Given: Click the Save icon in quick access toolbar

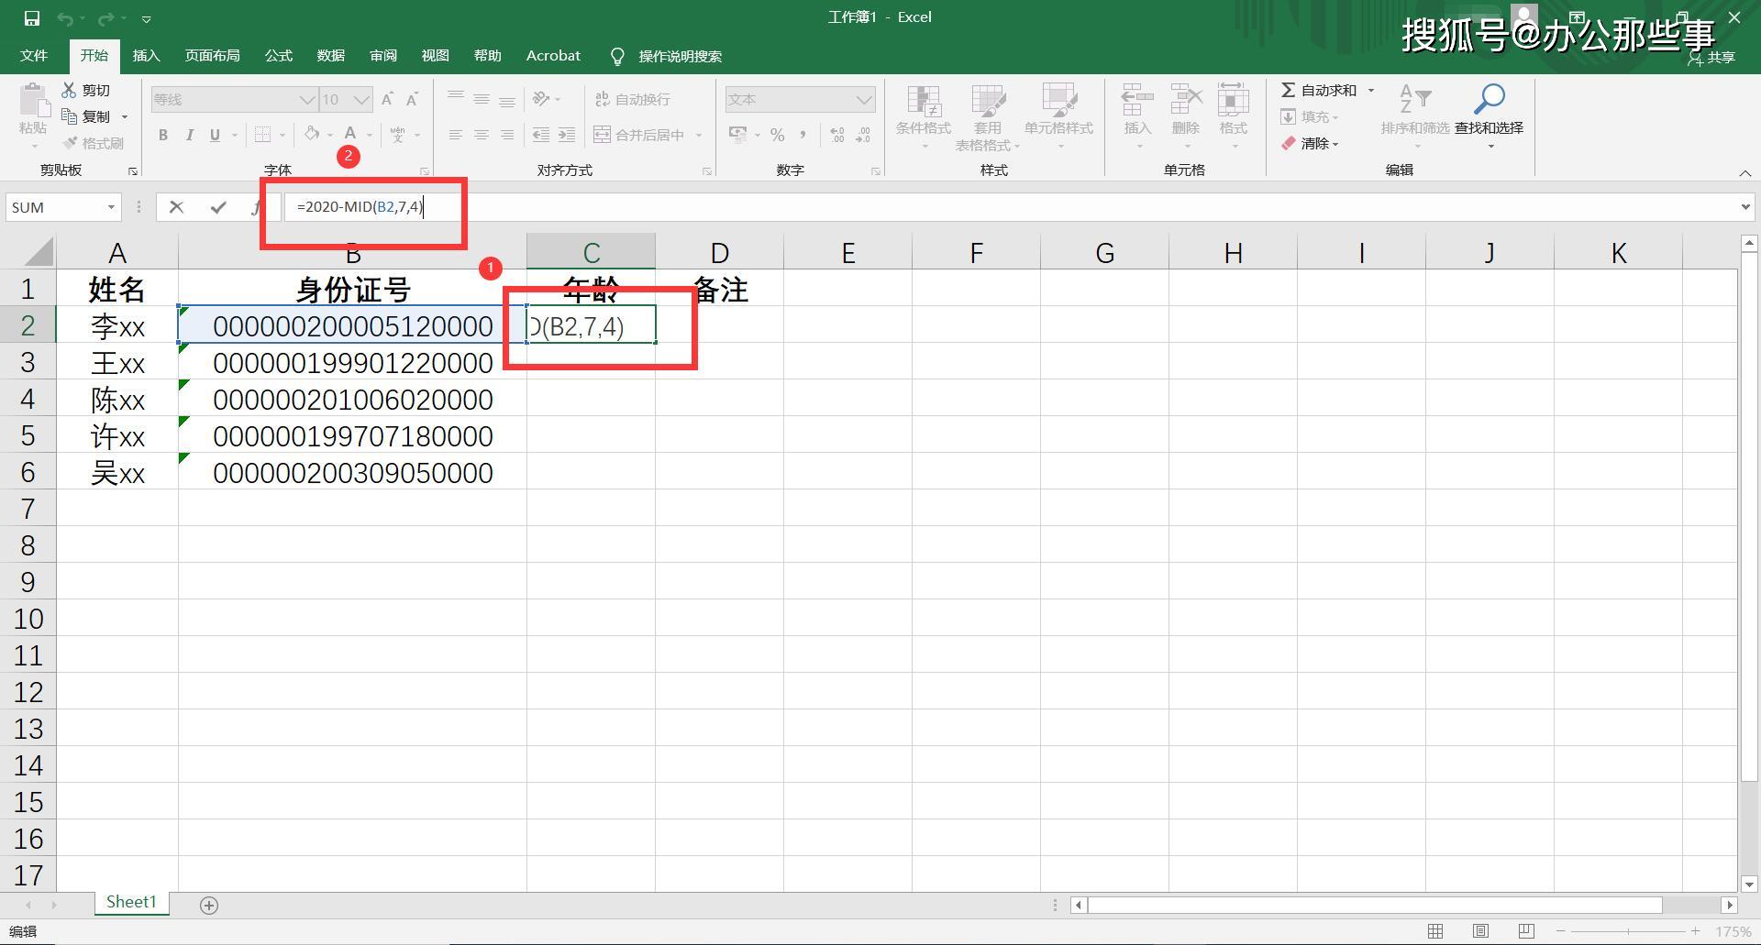Looking at the screenshot, I should point(32,17).
